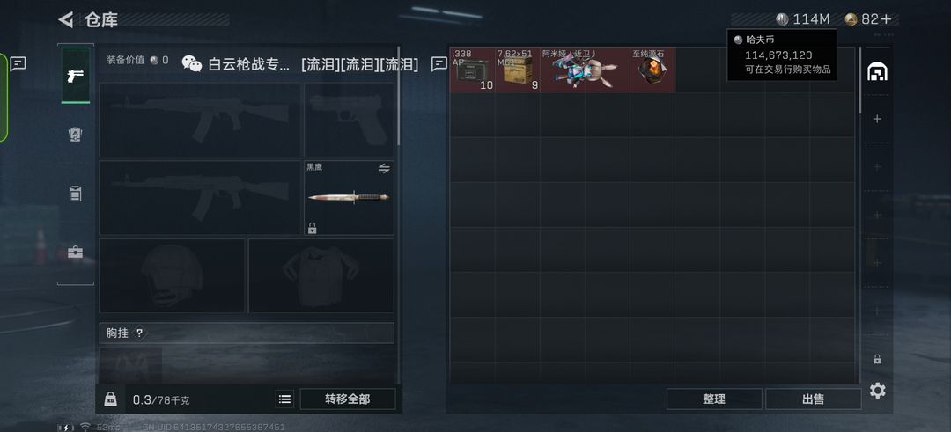Click the question mark help next to 胸挂
This screenshot has width=951, height=432.
[x=139, y=333]
